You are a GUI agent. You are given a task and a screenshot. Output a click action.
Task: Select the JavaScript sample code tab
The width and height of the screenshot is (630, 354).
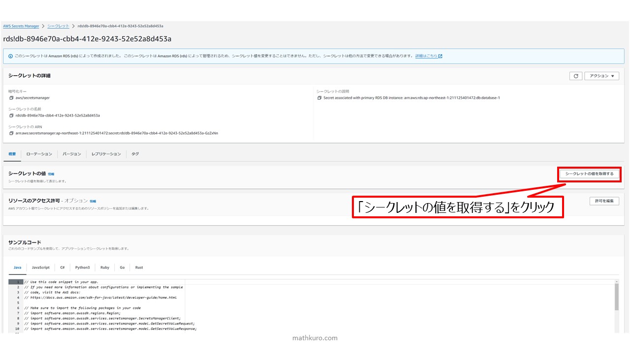pos(41,267)
